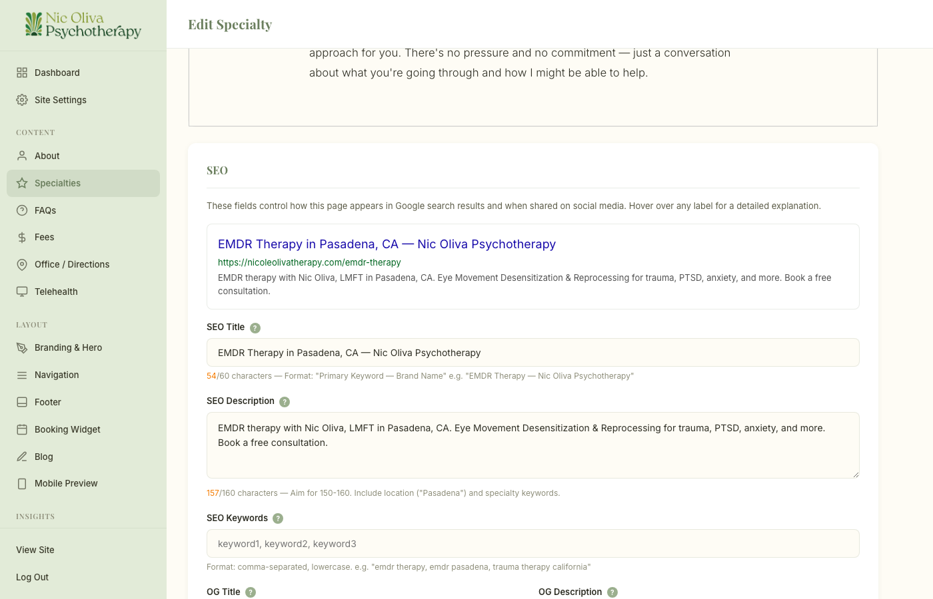Click the Edit Specialty page heading
This screenshot has height=599, width=933.
pyautogui.click(x=230, y=25)
